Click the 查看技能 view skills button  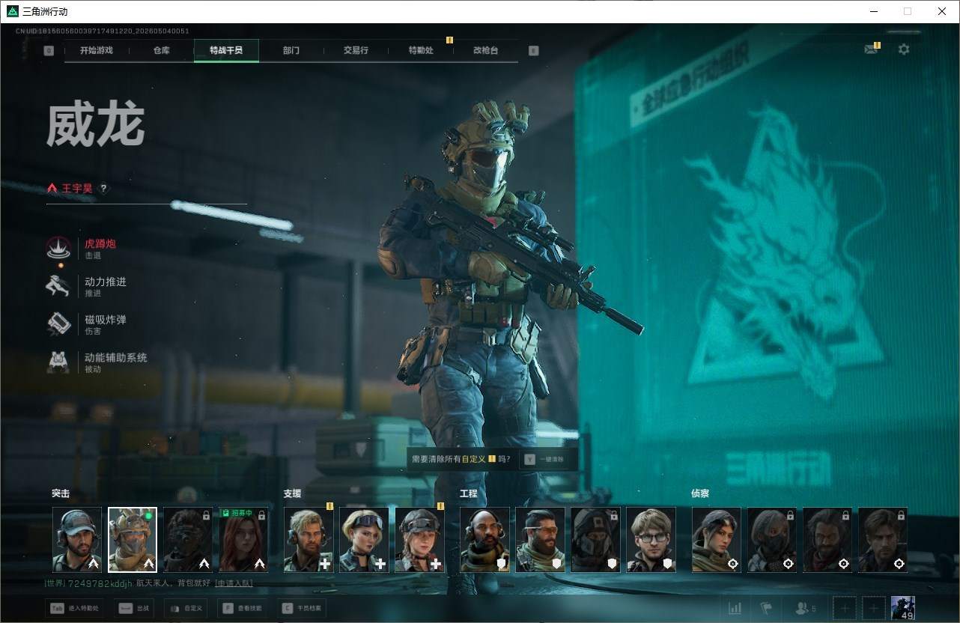coord(242,608)
